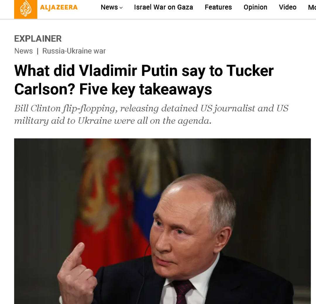Expand the News menu chevron arrow
Screen dimensions: 316x304
pyautogui.click(x=121, y=8)
